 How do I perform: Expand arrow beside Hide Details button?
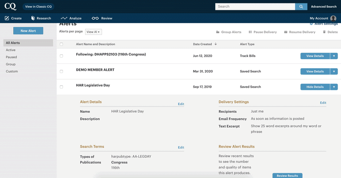[x=334, y=87]
